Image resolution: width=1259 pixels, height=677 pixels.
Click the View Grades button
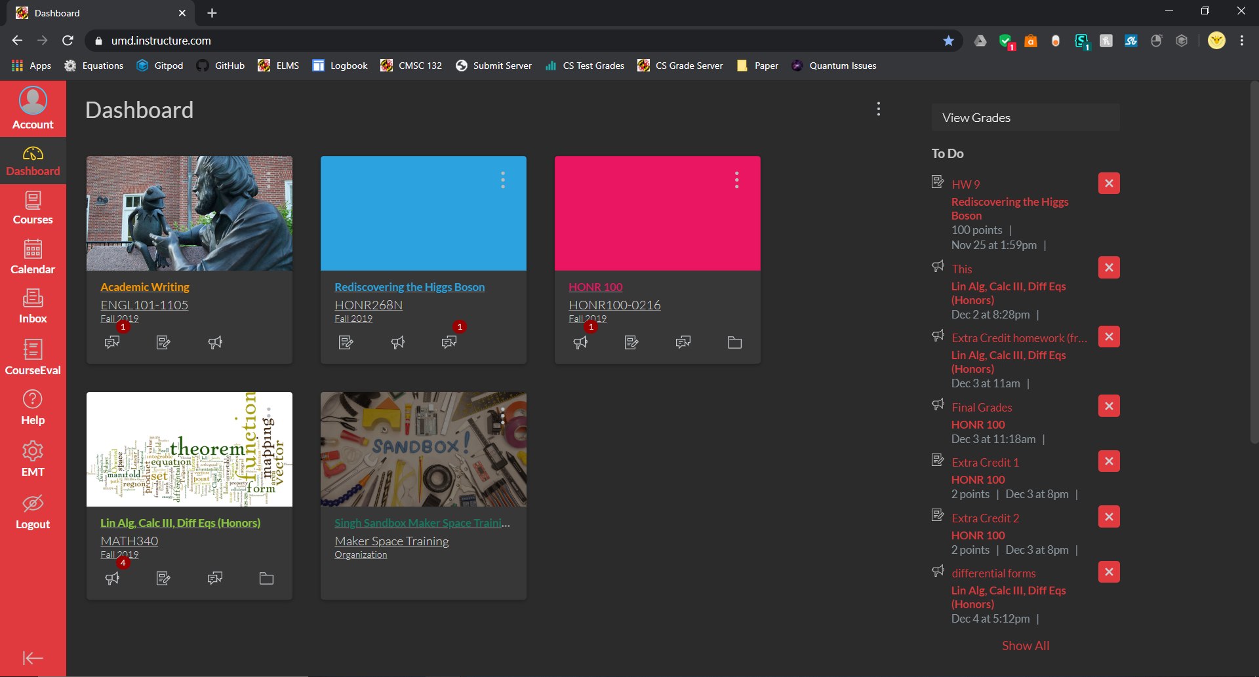(1025, 118)
